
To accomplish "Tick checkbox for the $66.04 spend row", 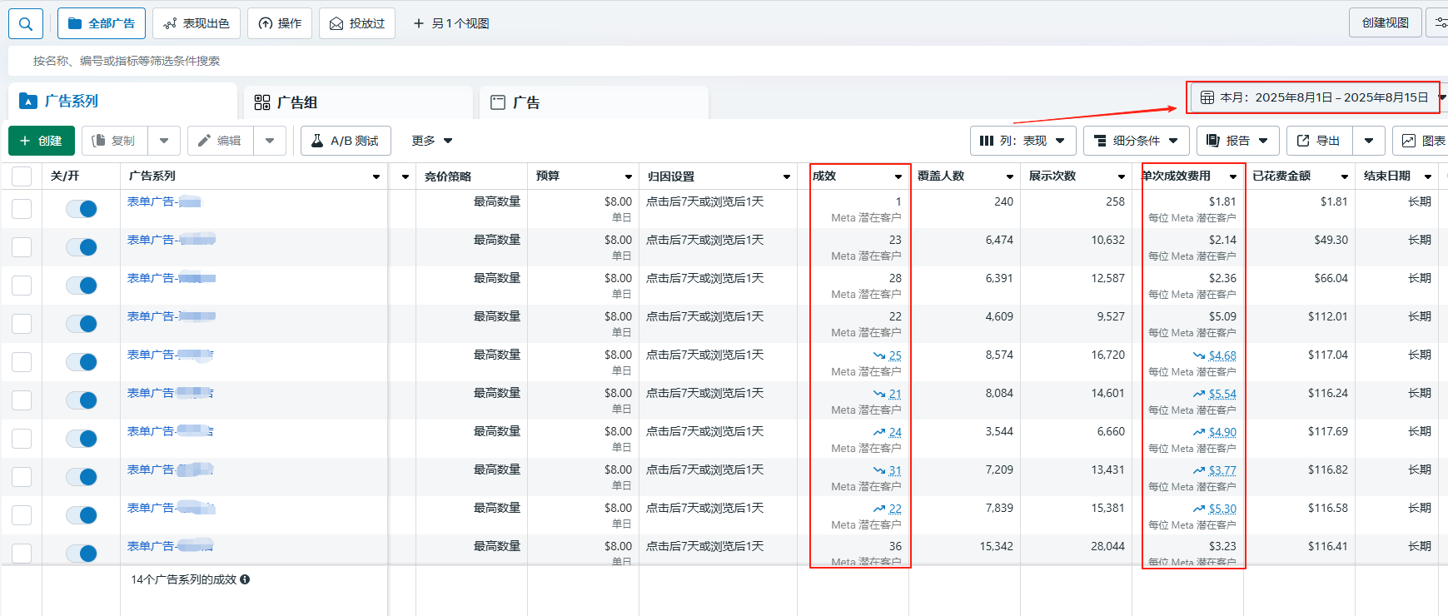I will click(22, 286).
